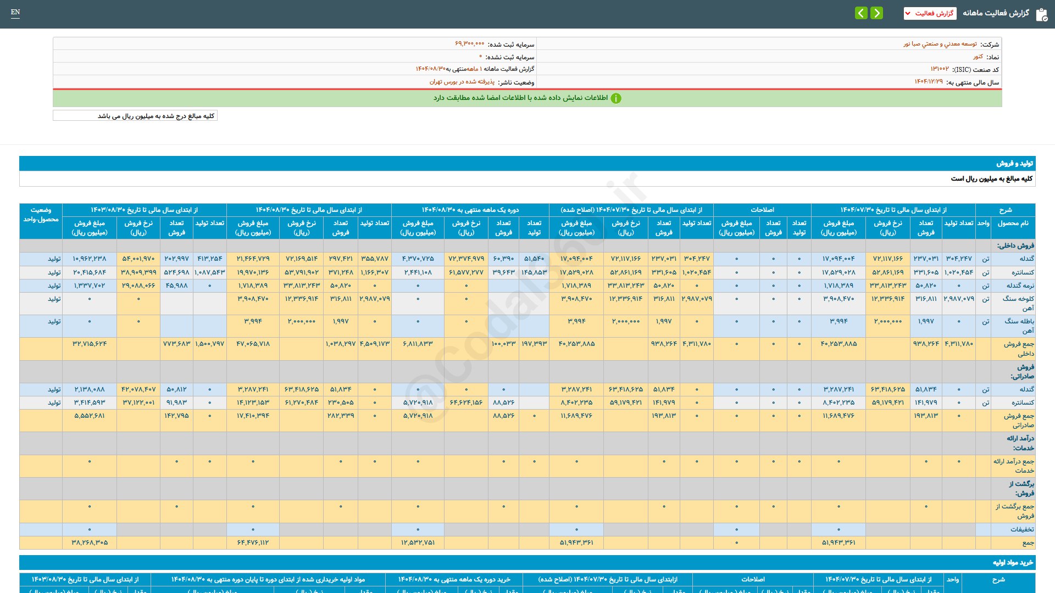Click the تخفیفات row label
1055x593 pixels.
point(1021,529)
